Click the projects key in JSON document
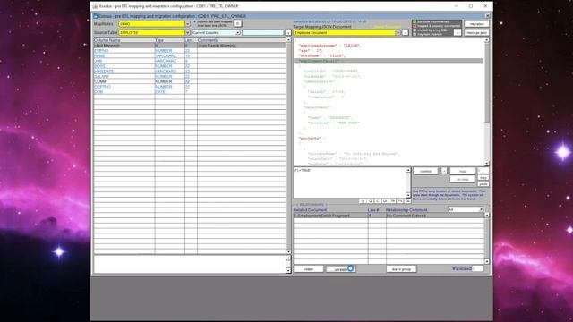 311,139
